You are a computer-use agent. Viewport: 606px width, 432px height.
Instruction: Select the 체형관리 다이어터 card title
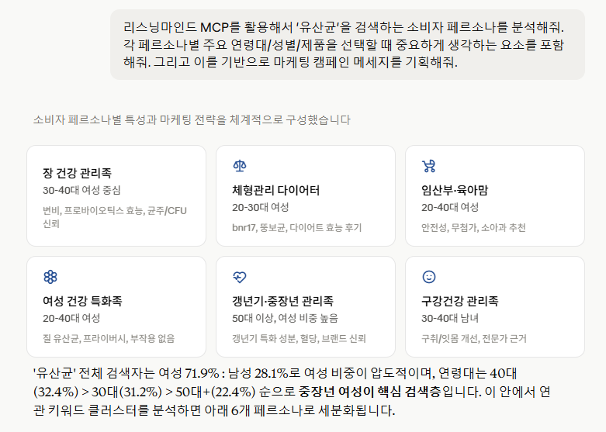(275, 190)
